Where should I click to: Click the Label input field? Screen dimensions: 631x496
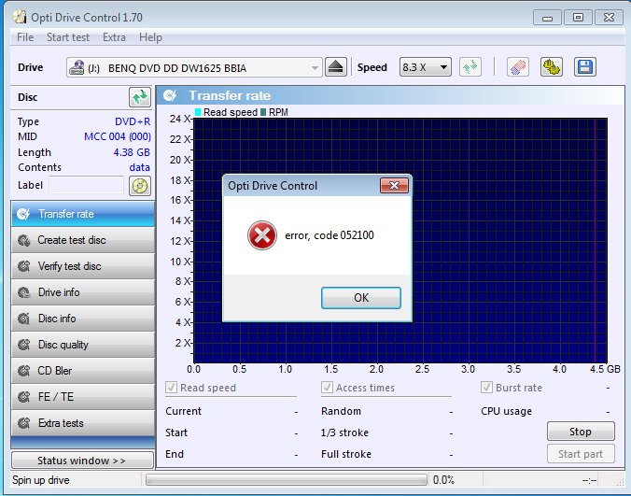pos(87,185)
